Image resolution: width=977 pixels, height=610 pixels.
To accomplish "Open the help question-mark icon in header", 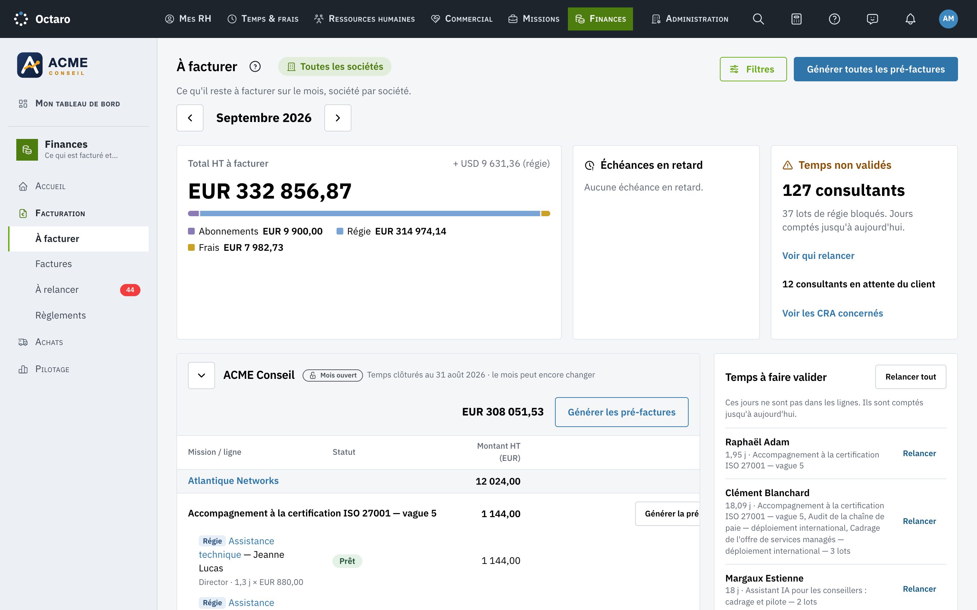I will coord(834,19).
